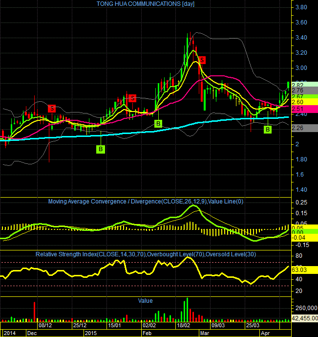
Task: Click the 02/02 date label
Action: (x=149, y=325)
